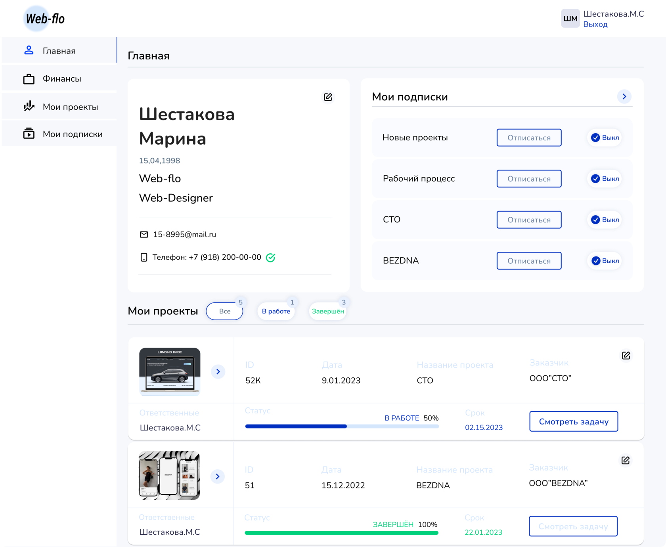Click the СТО project progress bar
The height and width of the screenshot is (547, 666).
[342, 427]
